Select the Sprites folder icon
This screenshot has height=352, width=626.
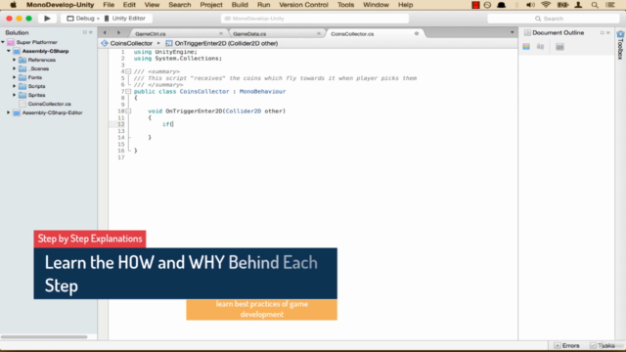point(22,95)
